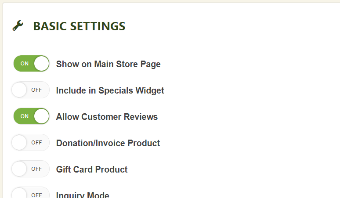The image size is (340, 198).
Task: Click the BASIC SETTINGS section heading
Action: [79, 26]
